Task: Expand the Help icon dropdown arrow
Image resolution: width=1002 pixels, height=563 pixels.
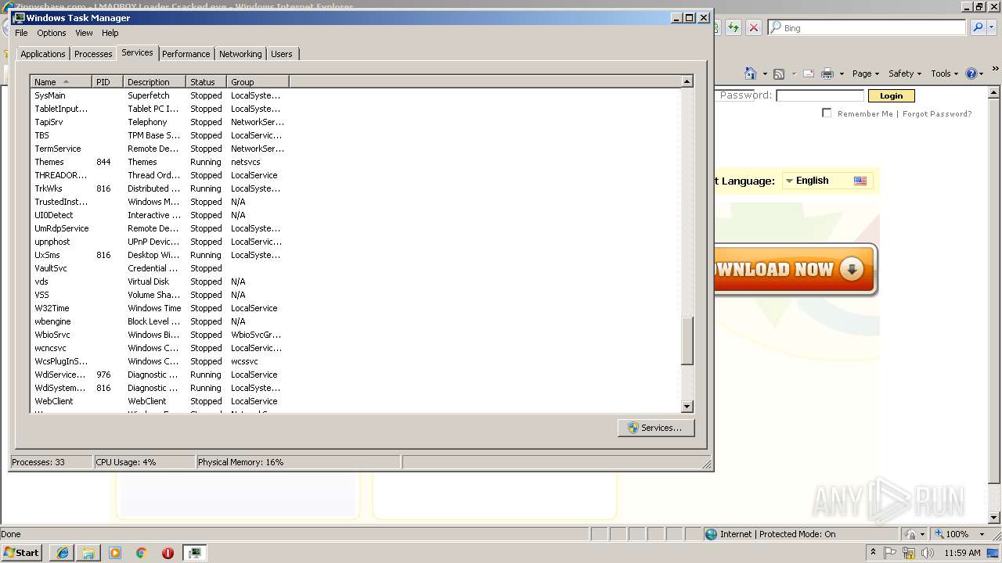Action: (x=982, y=74)
